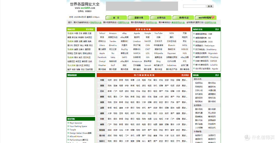
Task: Click the 首页 navigation tab
Action: click(x=116, y=18)
